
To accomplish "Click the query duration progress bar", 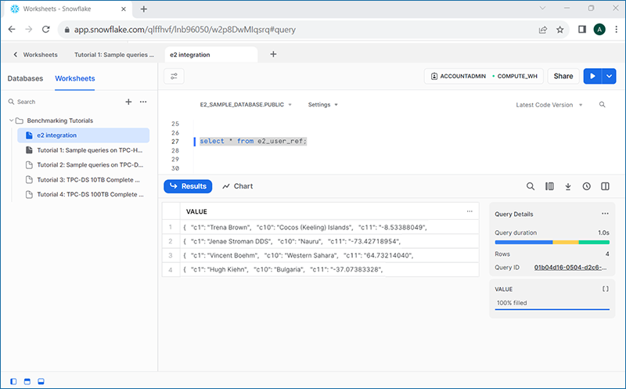I will [552, 242].
